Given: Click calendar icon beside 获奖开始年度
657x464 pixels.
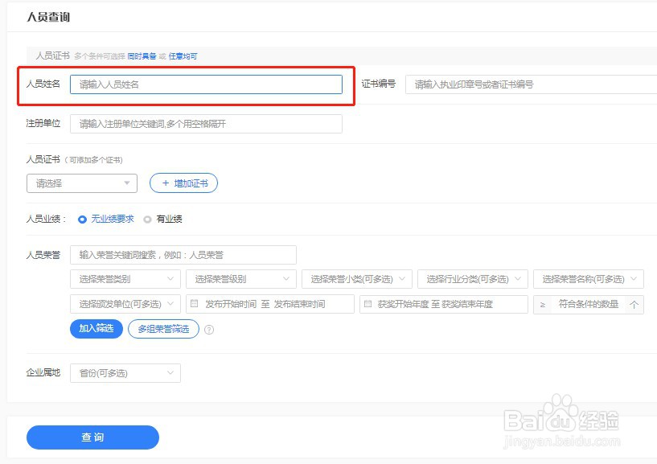Looking at the screenshot, I should pyautogui.click(x=368, y=303).
